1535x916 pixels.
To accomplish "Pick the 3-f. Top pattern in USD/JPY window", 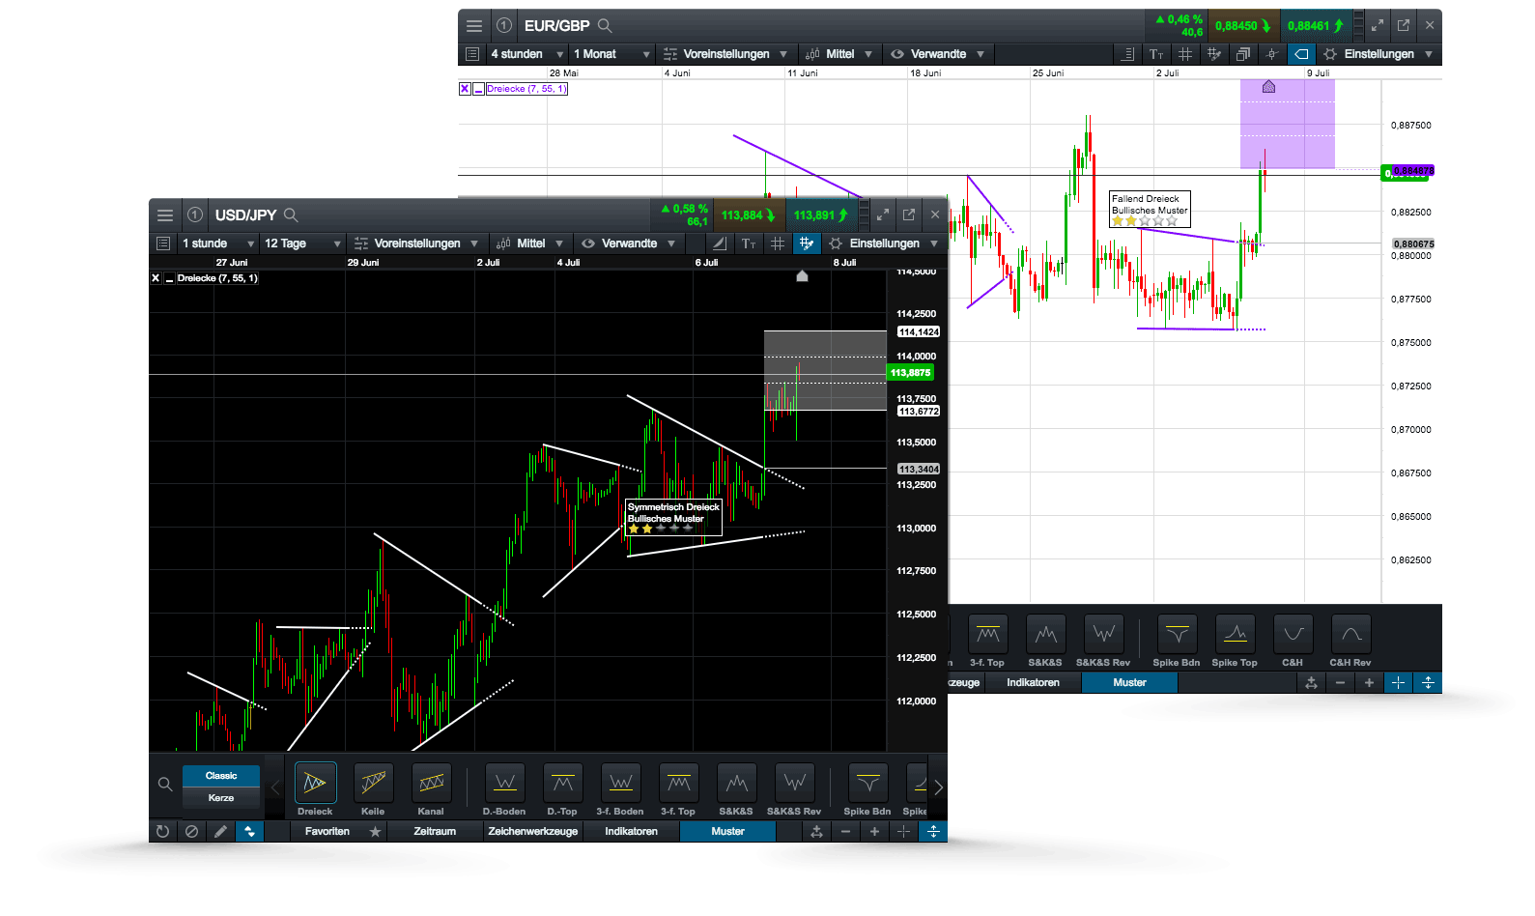I will pyautogui.click(x=678, y=783).
